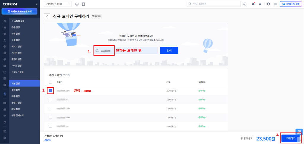Open the 가이드 guide link
304x144 pixels.
(x=96, y=17)
